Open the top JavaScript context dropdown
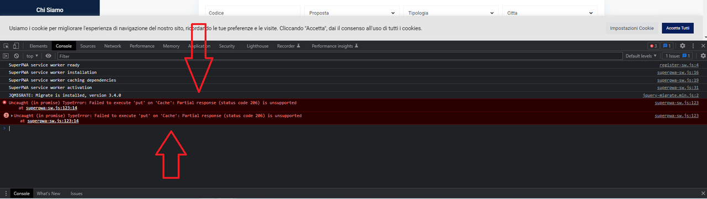This screenshot has height=199, width=707. point(33,56)
